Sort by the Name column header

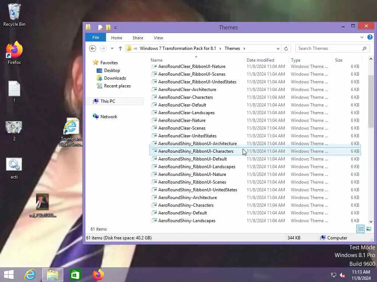156,60
